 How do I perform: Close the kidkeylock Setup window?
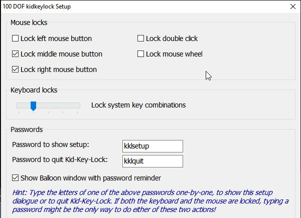point(293,6)
